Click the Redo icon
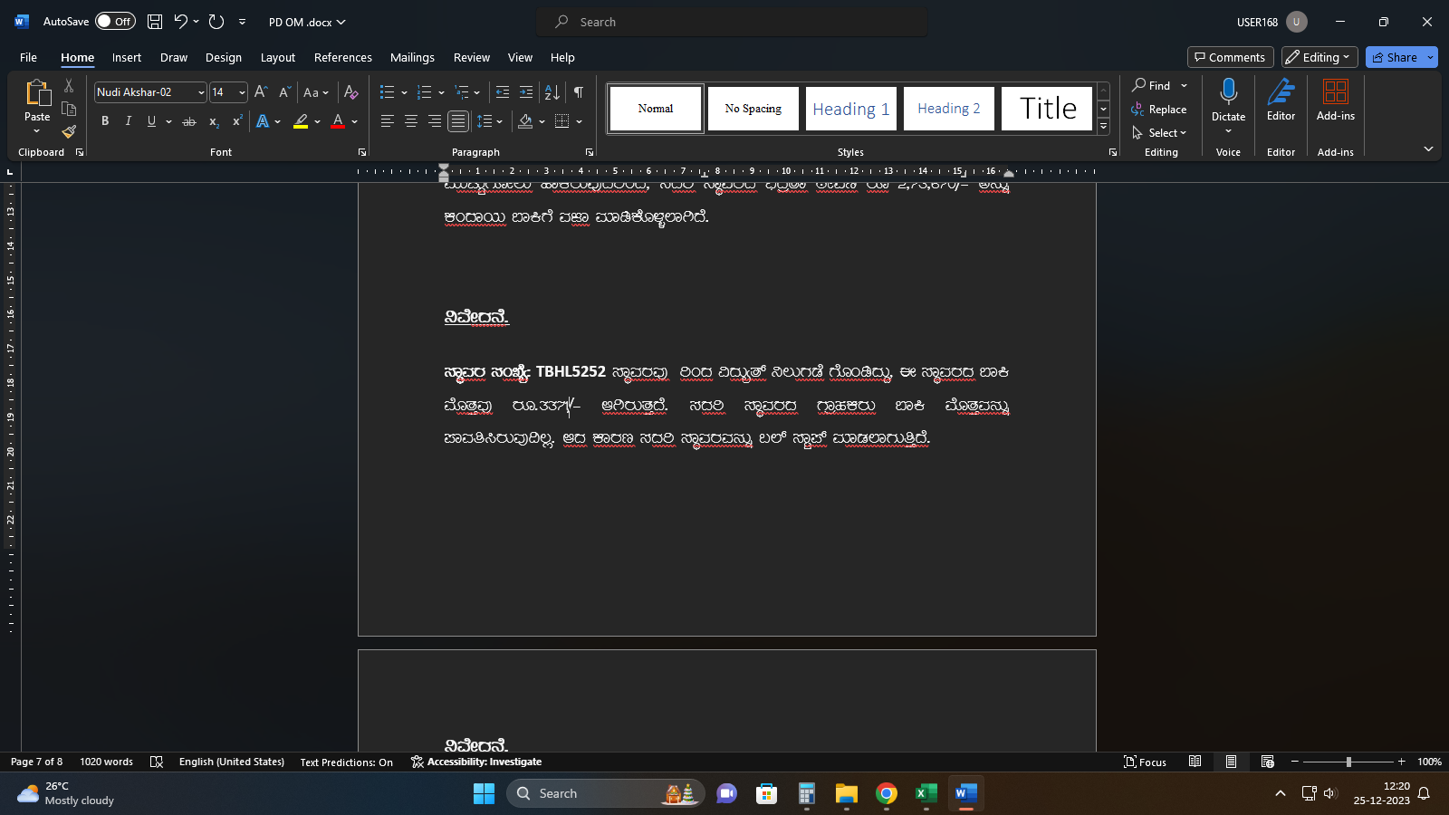This screenshot has height=815, width=1449. pyautogui.click(x=216, y=22)
